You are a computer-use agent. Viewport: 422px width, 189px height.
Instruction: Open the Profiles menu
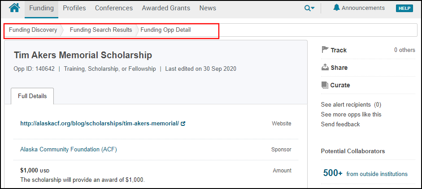coord(74,8)
